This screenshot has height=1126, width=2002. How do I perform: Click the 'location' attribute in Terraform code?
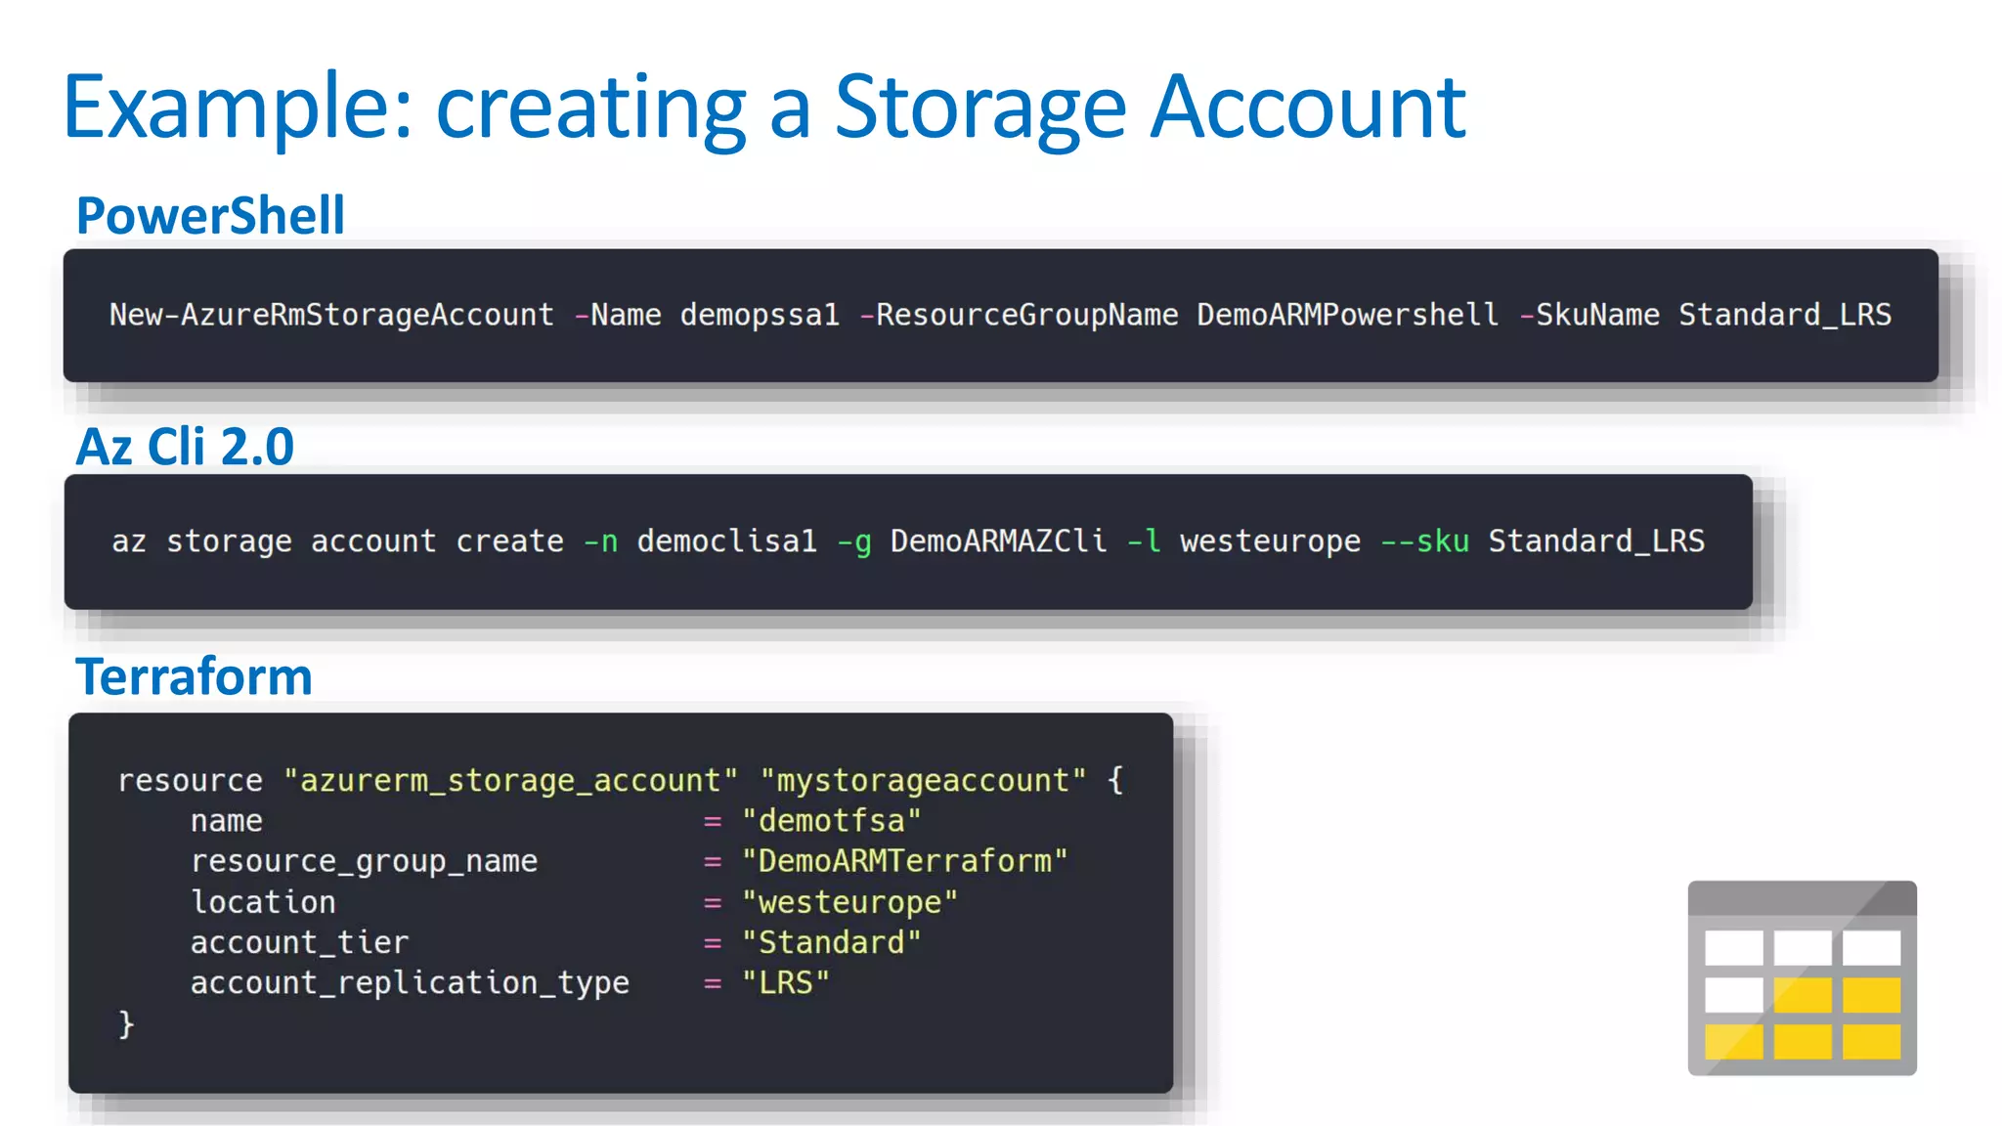(x=263, y=901)
